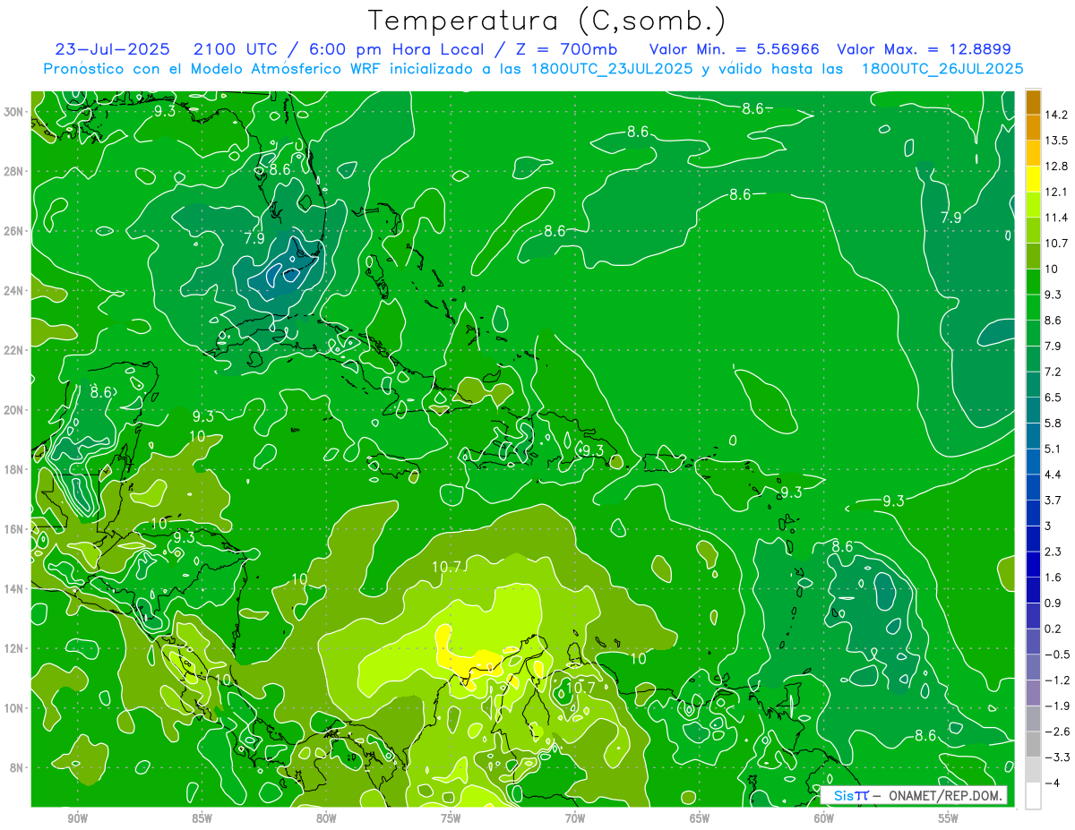Click the '12.1' value on the color legend

pos(1056,192)
